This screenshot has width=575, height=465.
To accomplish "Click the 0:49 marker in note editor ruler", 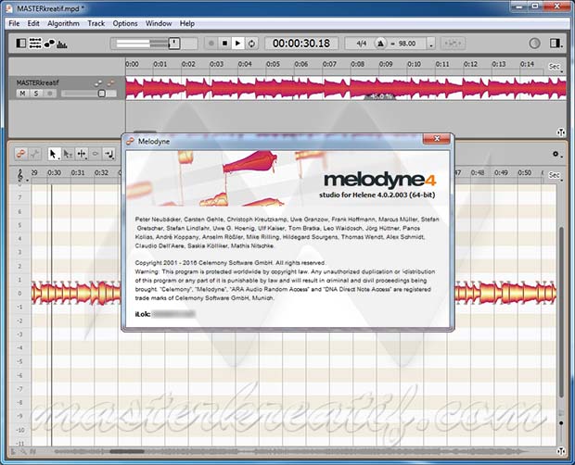I will coord(501,172).
